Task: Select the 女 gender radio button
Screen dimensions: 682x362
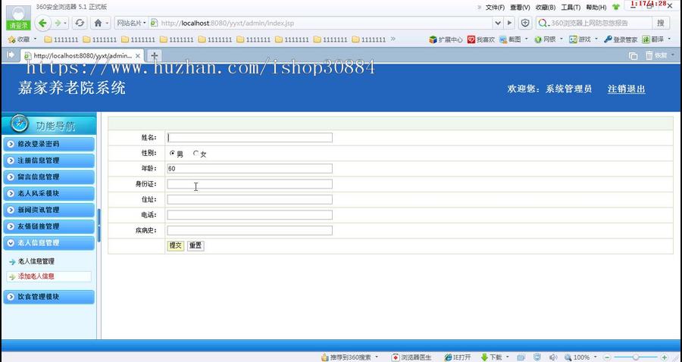Action: (196, 154)
